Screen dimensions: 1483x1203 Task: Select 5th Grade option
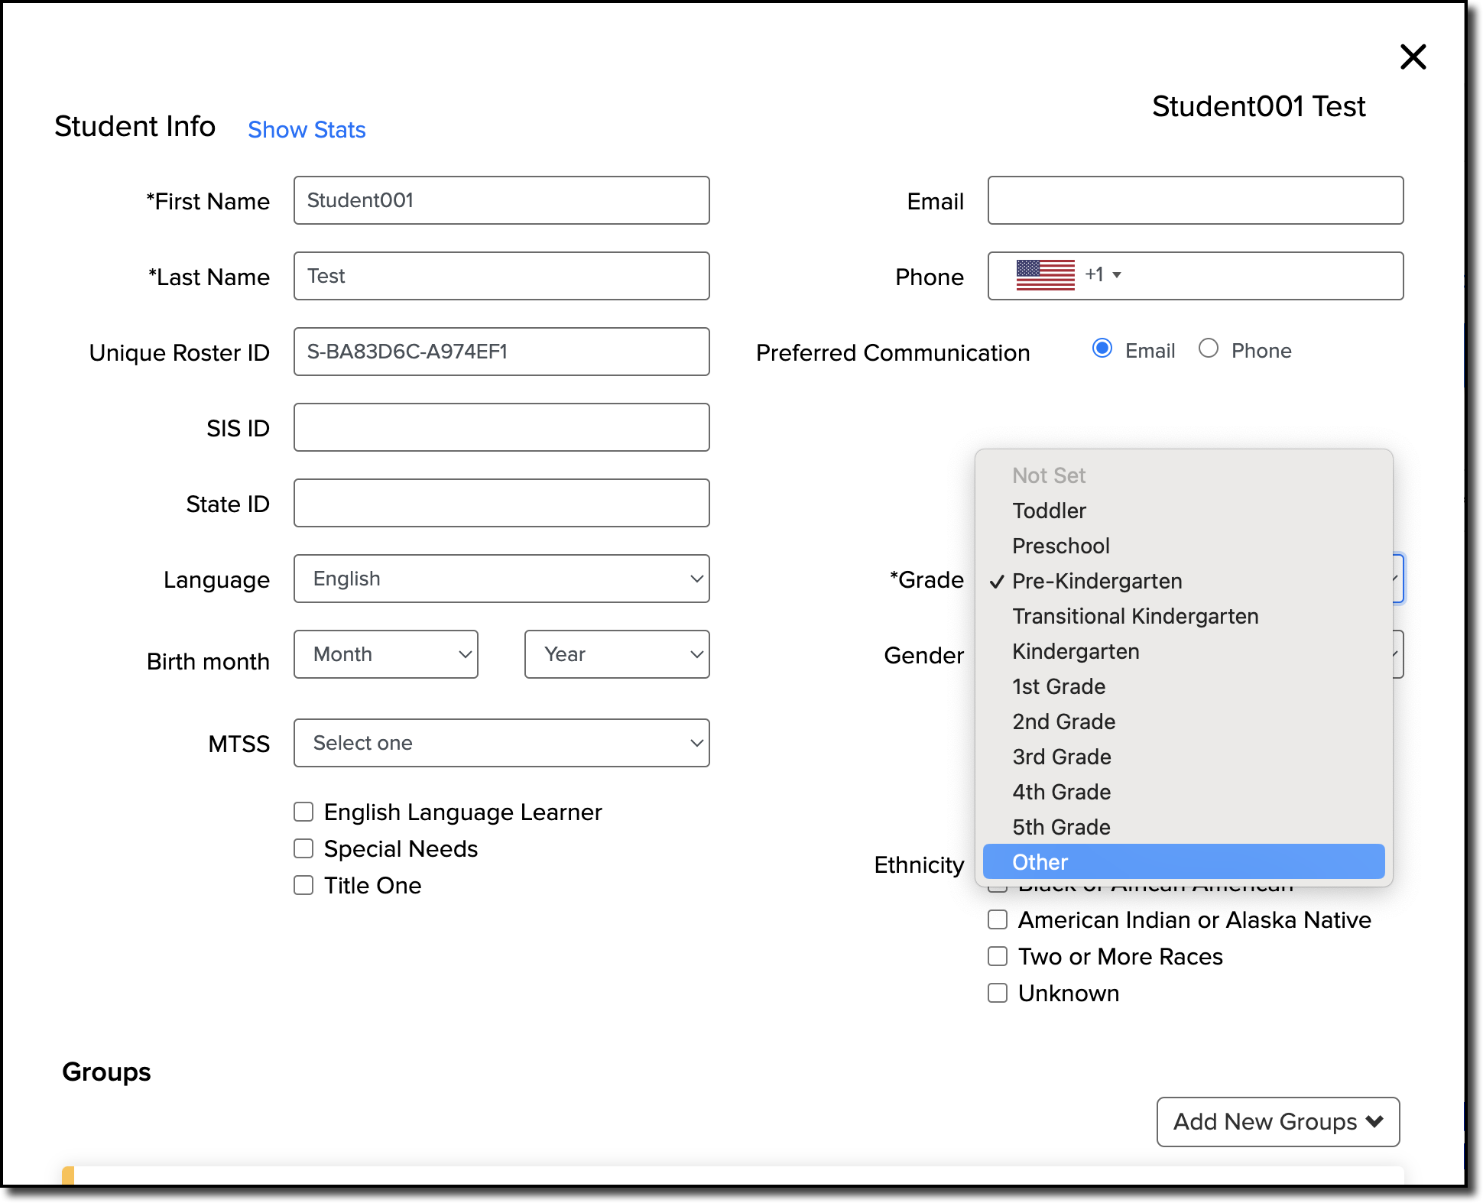(1184, 827)
